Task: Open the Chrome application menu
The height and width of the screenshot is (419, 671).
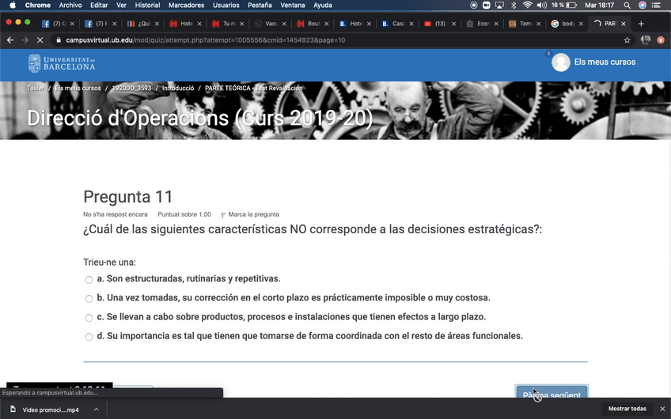Action: 38,5
